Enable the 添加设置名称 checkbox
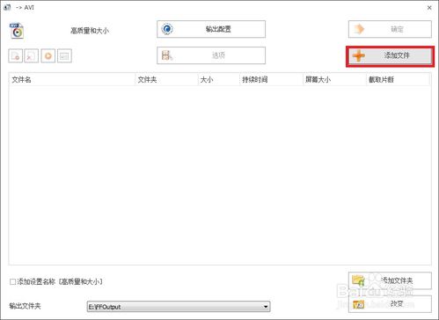Screen dimensions: 439x320 12,281
